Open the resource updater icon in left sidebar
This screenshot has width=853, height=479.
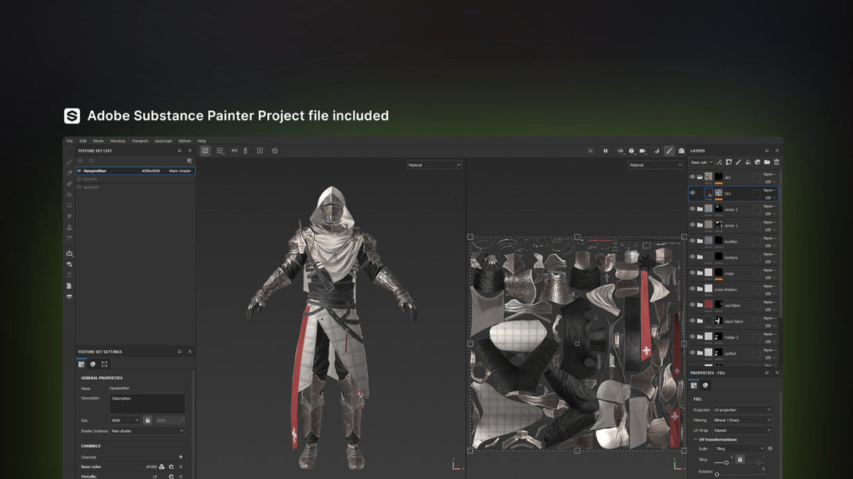point(69,264)
